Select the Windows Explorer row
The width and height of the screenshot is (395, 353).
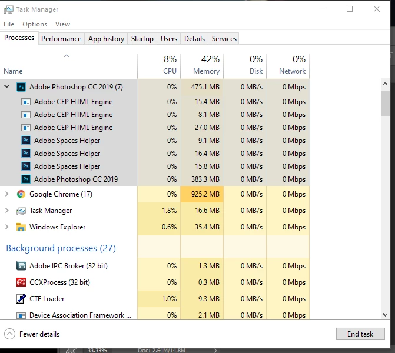[x=155, y=227]
